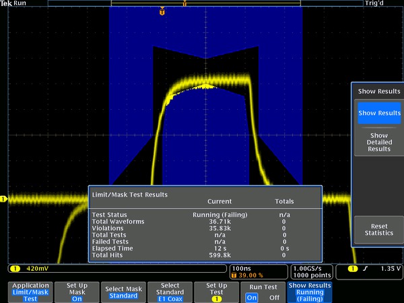
Task: Open the Set Up Test menu
Action: click(x=216, y=291)
